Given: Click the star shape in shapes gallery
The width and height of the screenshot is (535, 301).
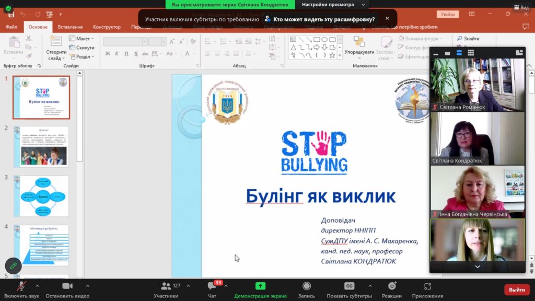Looking at the screenshot, I should pyautogui.click(x=332, y=55).
